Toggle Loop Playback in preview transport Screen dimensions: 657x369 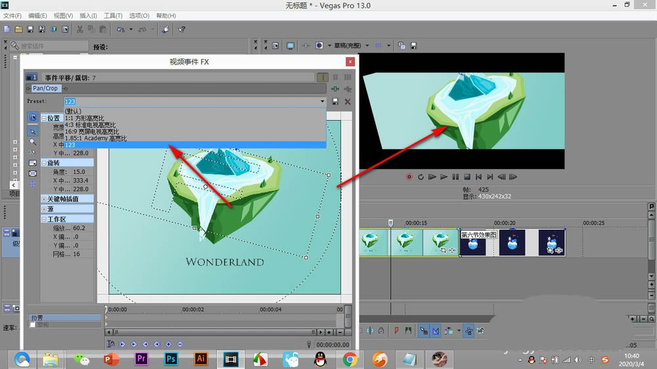click(x=420, y=177)
